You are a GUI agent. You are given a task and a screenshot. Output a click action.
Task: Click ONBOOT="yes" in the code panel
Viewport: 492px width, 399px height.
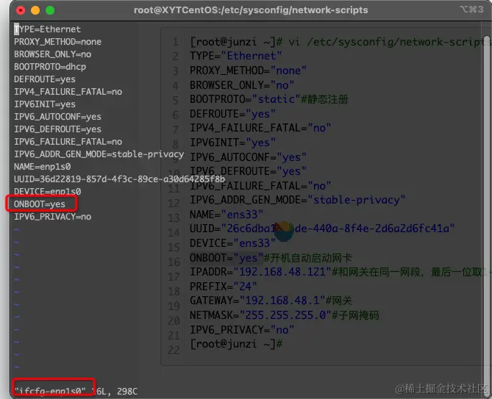(x=227, y=258)
